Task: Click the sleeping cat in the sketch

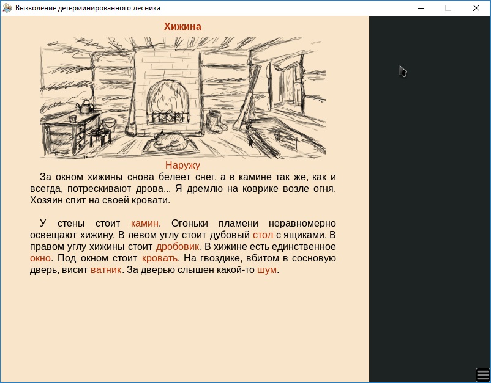Action: tap(171, 142)
